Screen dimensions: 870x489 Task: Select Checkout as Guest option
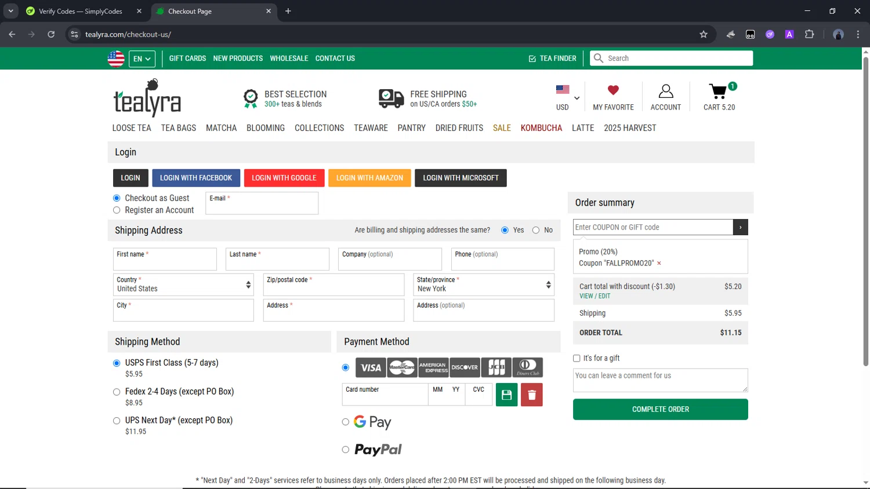pos(117,198)
